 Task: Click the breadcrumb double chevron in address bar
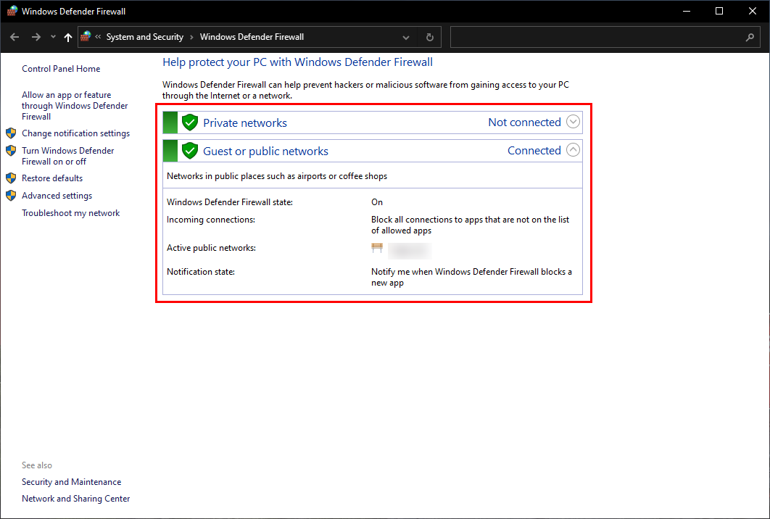click(x=98, y=37)
